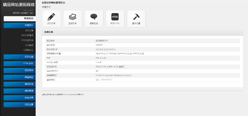Click the Hello, admin greeting
Viewport: 248px width, 116px height.
tap(28, 10)
